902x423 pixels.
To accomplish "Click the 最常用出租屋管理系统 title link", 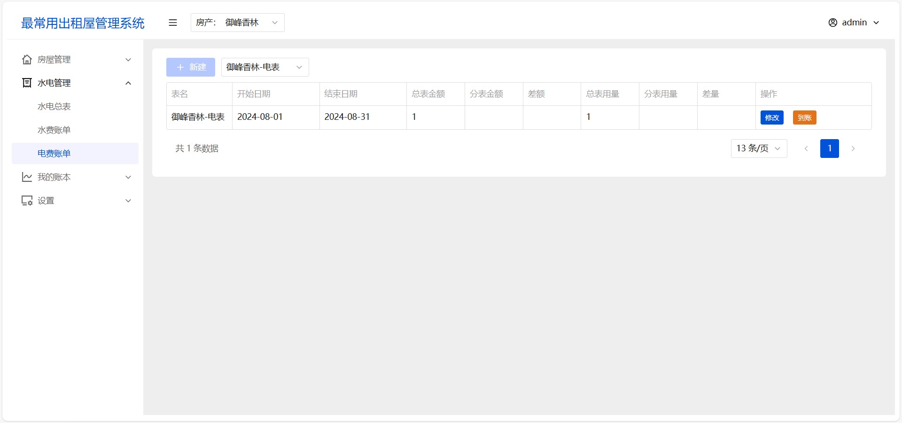I will tap(83, 23).
